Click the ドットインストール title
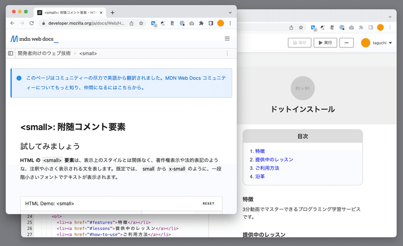The image size is (403, 246). point(303,109)
